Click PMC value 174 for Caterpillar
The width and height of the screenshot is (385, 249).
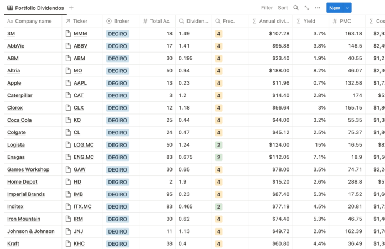coord(357,95)
